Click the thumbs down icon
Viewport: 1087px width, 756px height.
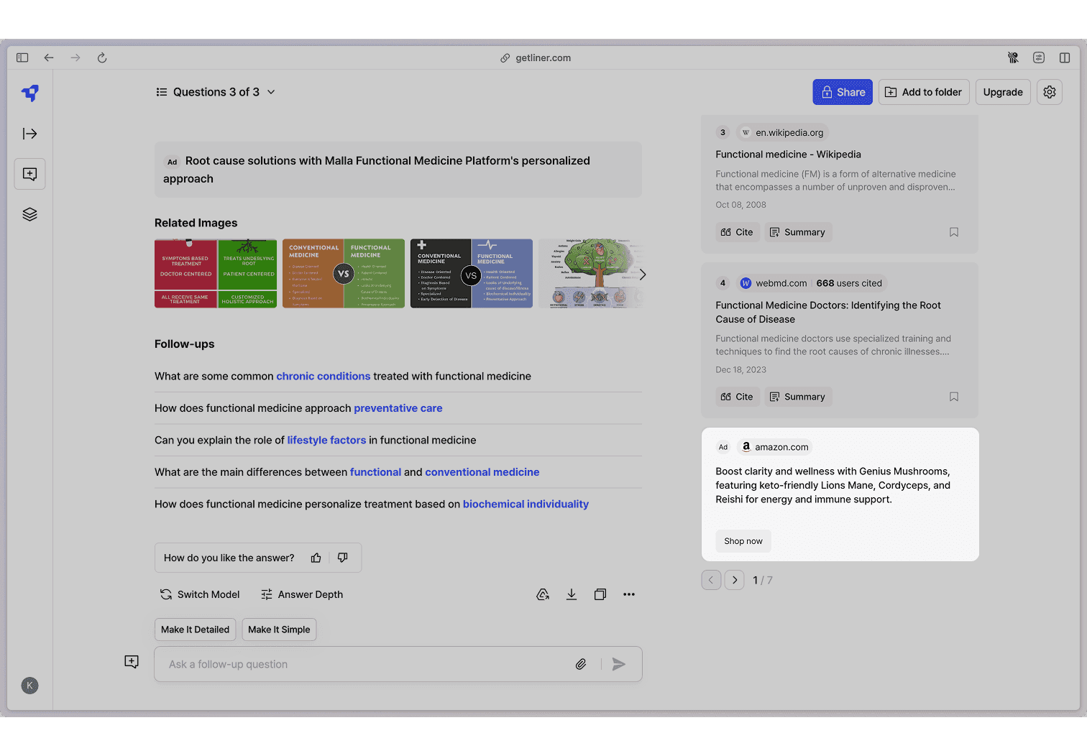click(x=343, y=558)
